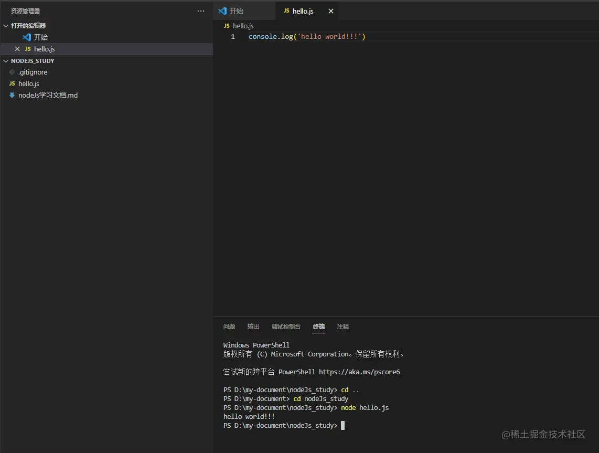Screen dimensions: 599x453
Task: Click the JS icon of hello.js in the folder
Action: point(12,83)
